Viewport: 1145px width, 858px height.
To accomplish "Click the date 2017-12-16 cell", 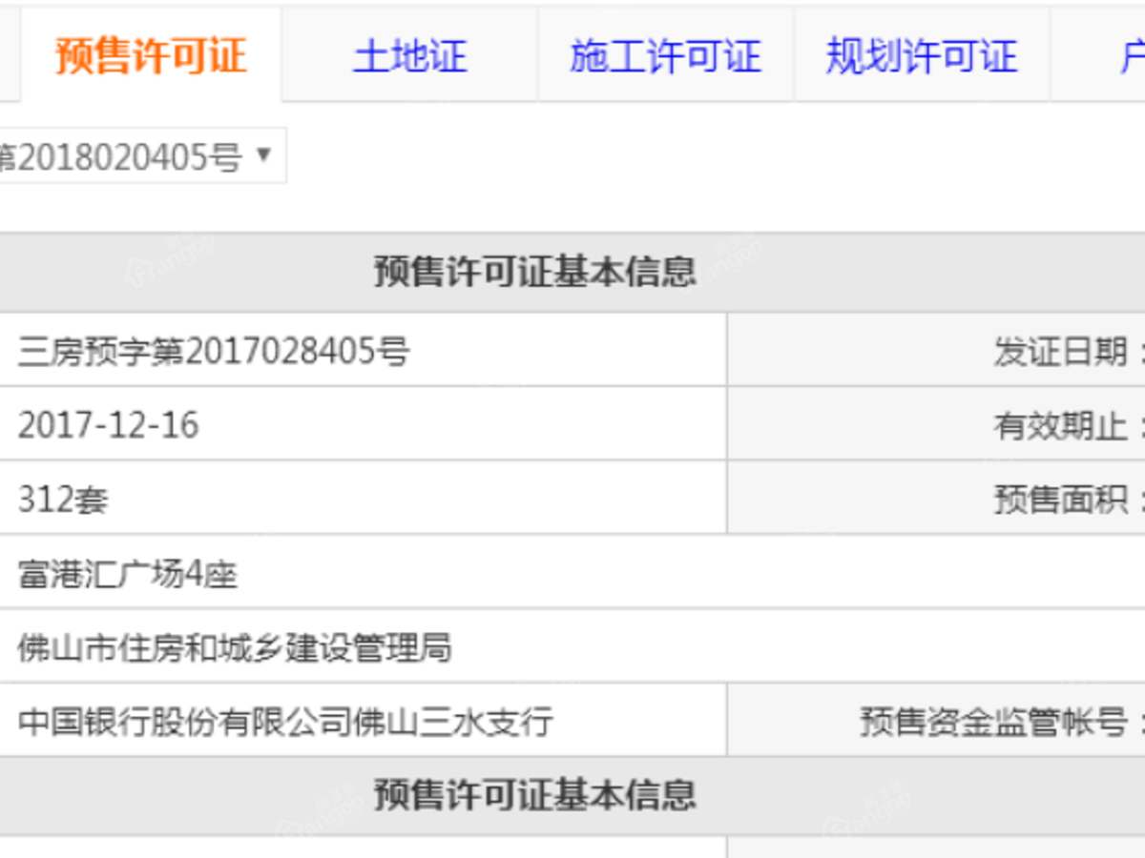I will point(108,425).
